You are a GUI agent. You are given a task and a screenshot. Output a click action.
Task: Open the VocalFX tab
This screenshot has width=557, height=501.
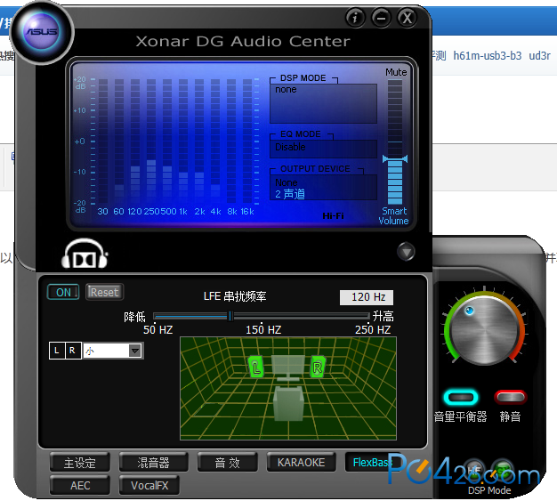149,485
